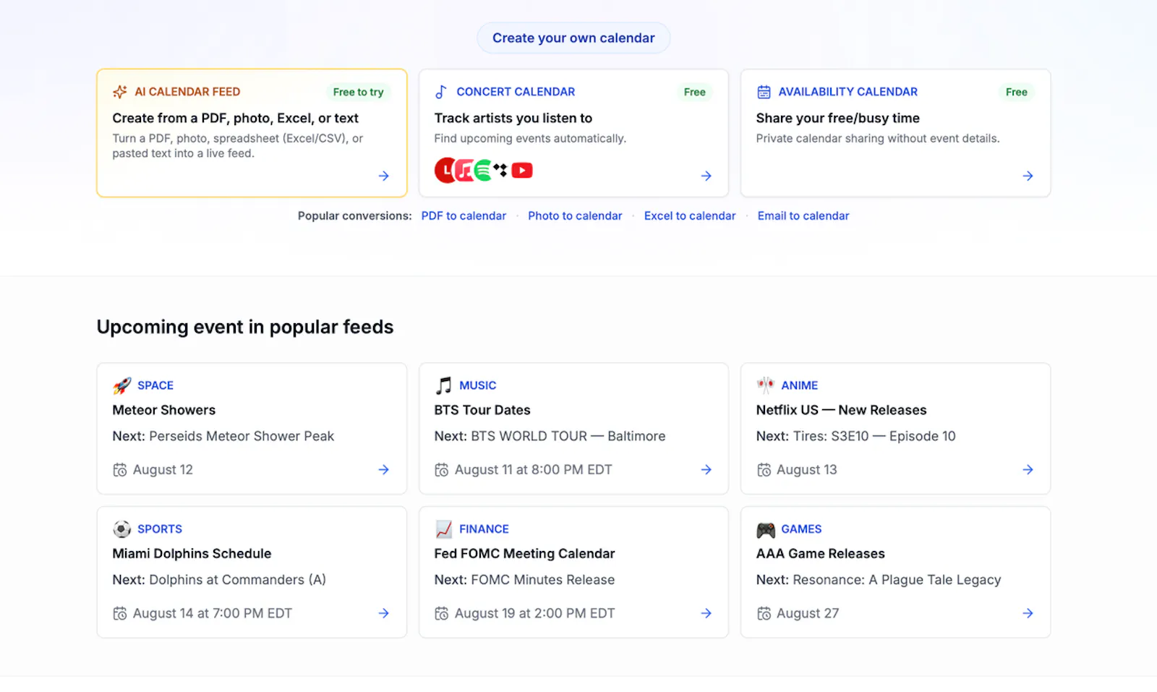This screenshot has width=1157, height=692.
Task: Click the Games controller icon
Action: 766,529
